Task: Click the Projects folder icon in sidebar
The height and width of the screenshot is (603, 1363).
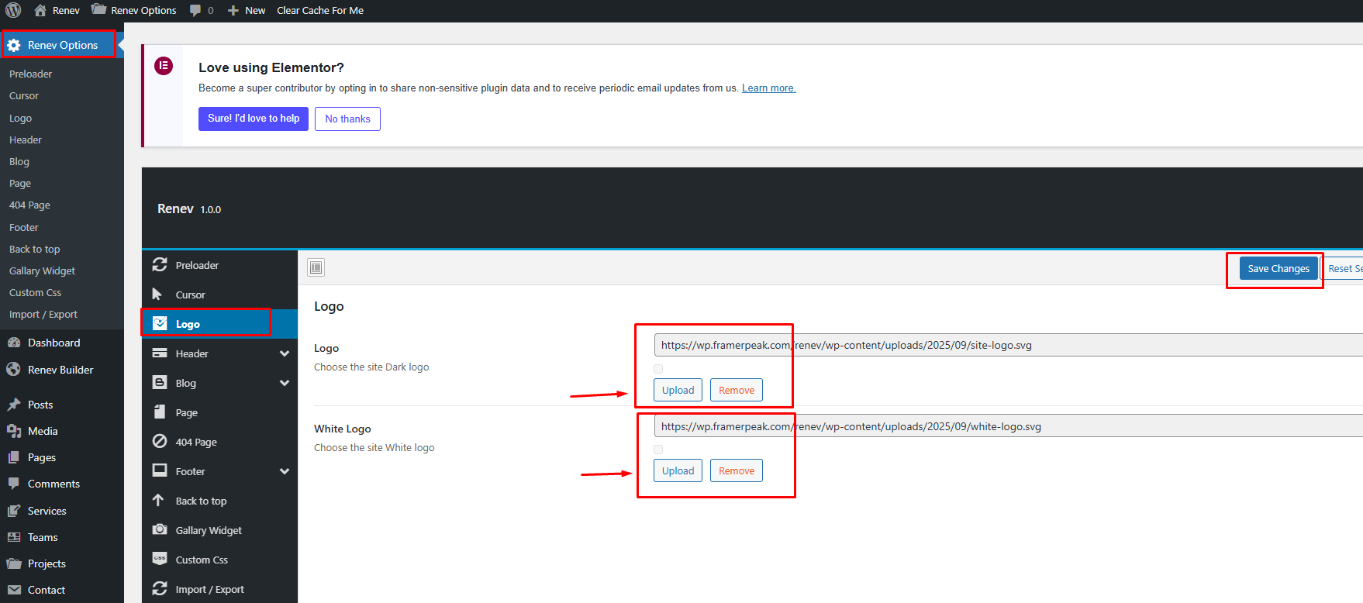Action: [x=14, y=563]
